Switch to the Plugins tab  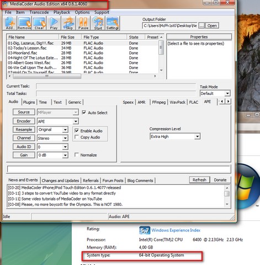tap(29, 102)
